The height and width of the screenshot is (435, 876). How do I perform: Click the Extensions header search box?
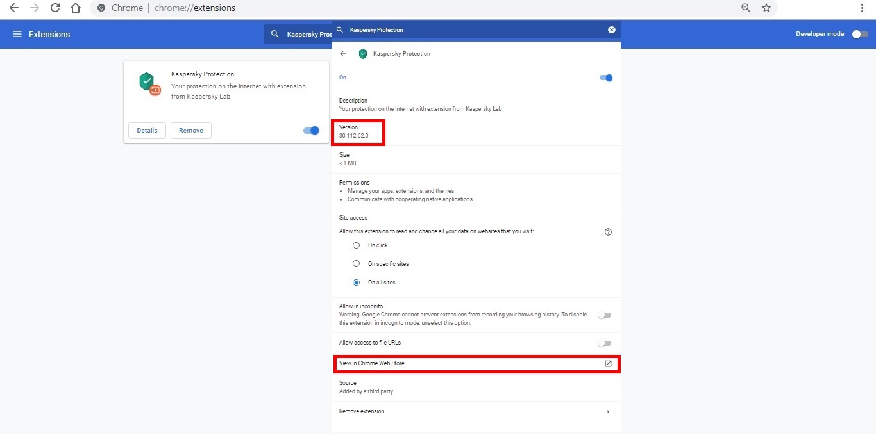pos(298,34)
